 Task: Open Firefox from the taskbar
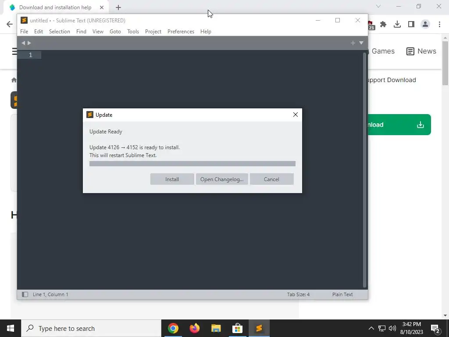point(194,328)
